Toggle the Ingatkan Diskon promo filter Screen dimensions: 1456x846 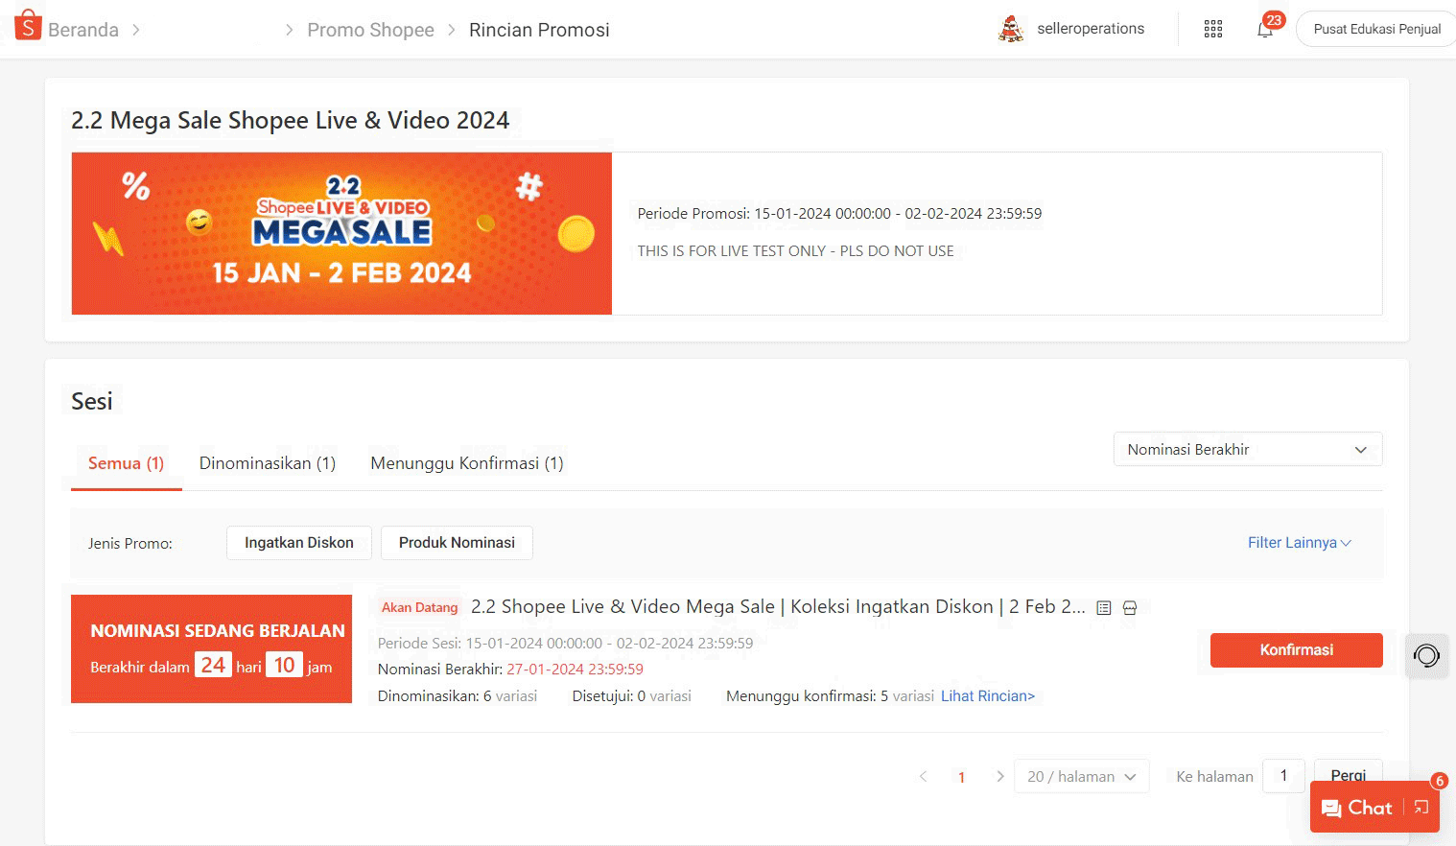pyautogui.click(x=299, y=543)
